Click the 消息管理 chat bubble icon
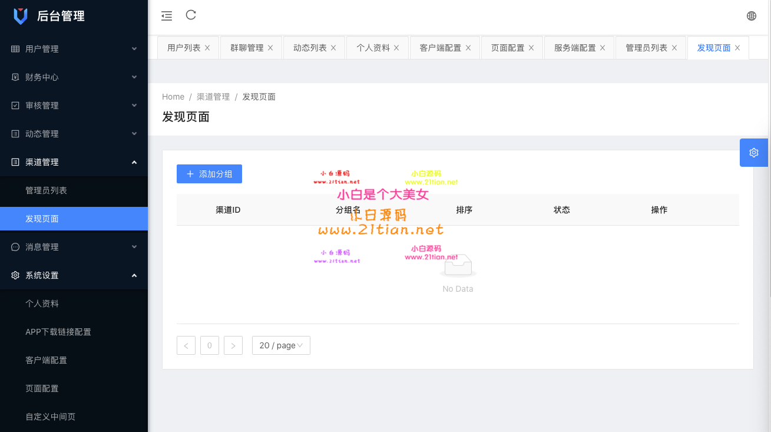This screenshot has width=771, height=432. [x=15, y=247]
